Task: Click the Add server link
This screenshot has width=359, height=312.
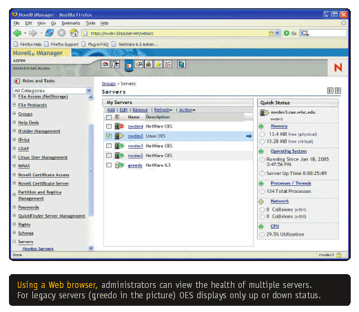Action: pyautogui.click(x=111, y=110)
